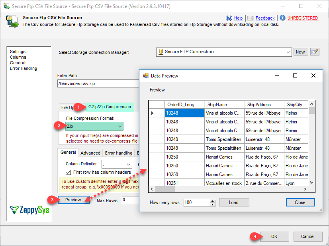Image resolution: width=329 pixels, height=246 pixels.
Task: Click the Preview button
Action: (73, 200)
